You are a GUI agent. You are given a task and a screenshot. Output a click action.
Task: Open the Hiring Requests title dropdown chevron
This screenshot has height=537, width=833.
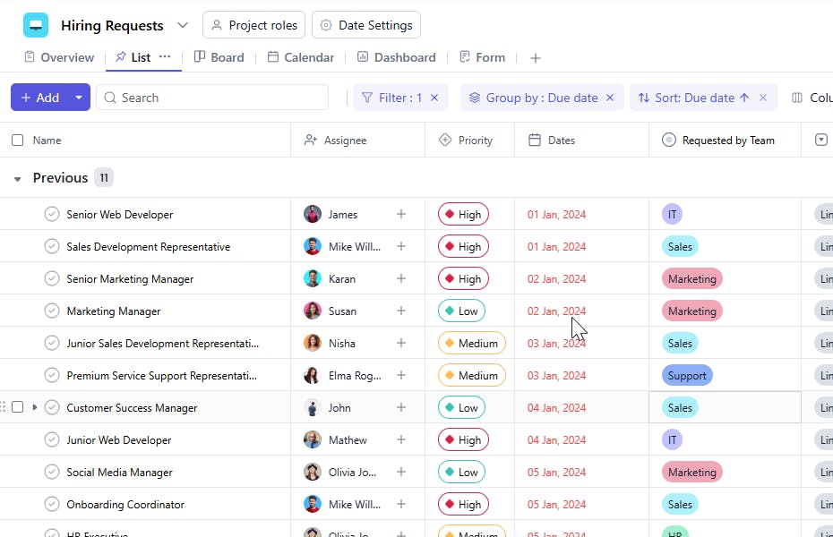[x=183, y=25]
